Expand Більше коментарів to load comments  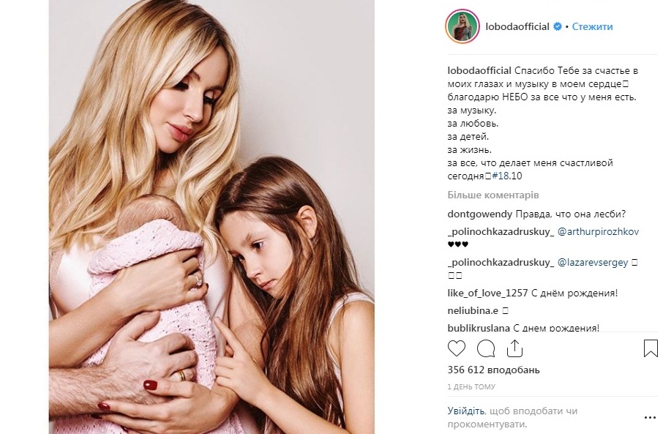pos(493,195)
